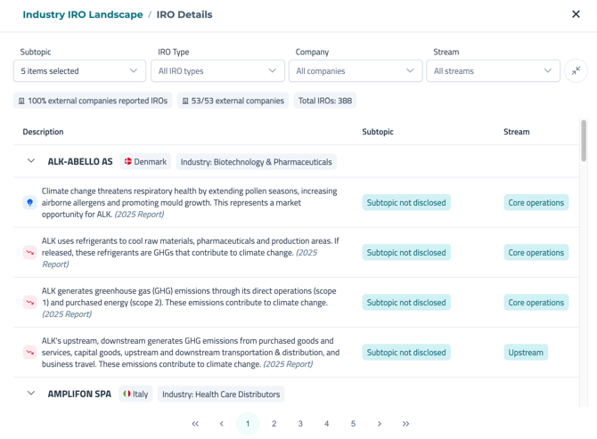Go to the last page using double arrow
597x439 pixels.
(405, 424)
